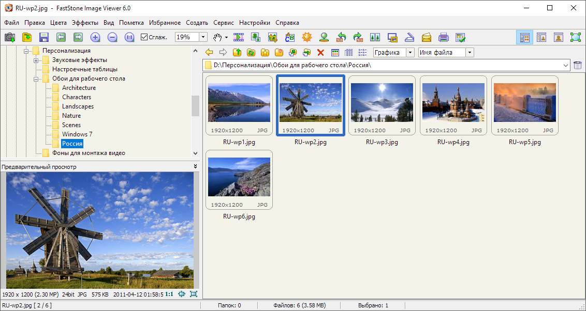The image size is (586, 311).
Task: Open the Файл menu
Action: [11, 23]
